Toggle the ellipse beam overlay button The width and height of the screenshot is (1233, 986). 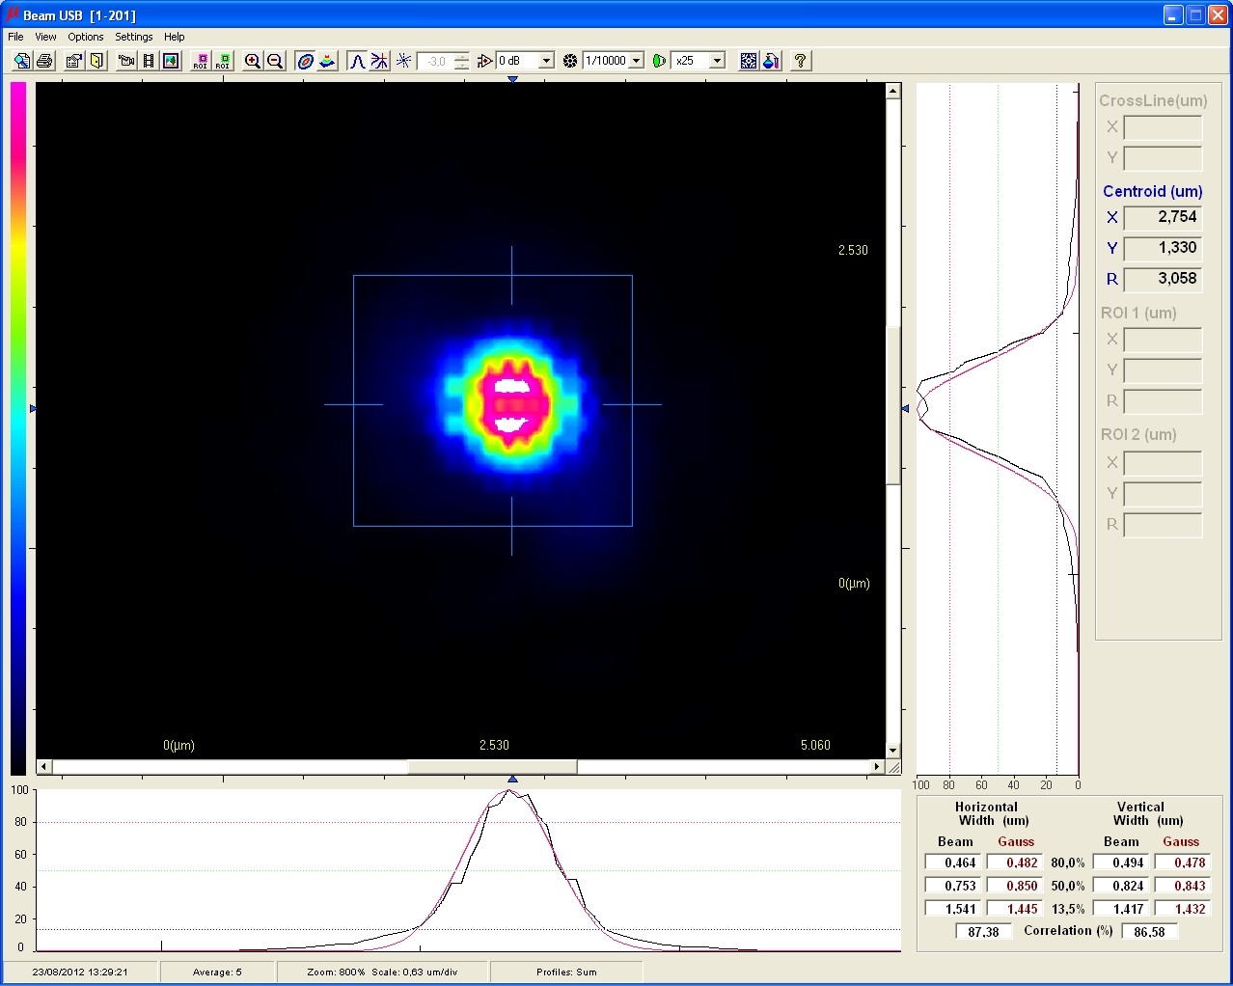(x=305, y=61)
